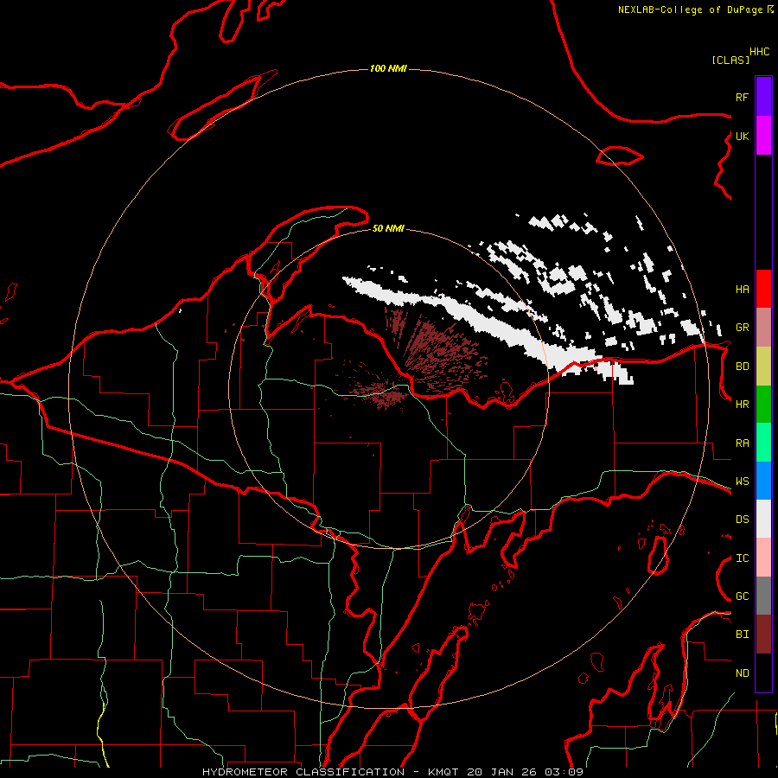This screenshot has width=778, height=778.
Task: Click the "ND" legend label
Action: click(742, 673)
